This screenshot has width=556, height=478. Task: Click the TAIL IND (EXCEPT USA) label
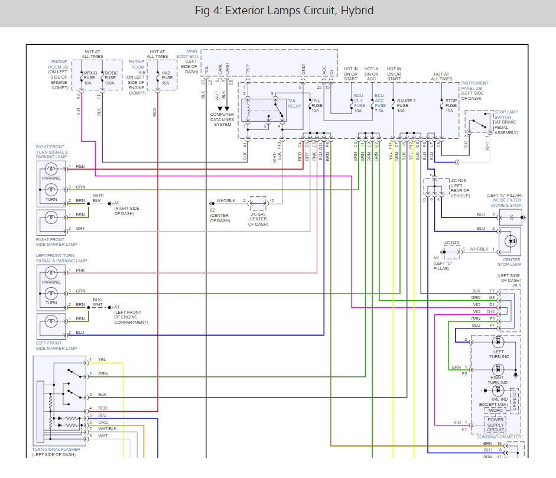click(x=494, y=402)
